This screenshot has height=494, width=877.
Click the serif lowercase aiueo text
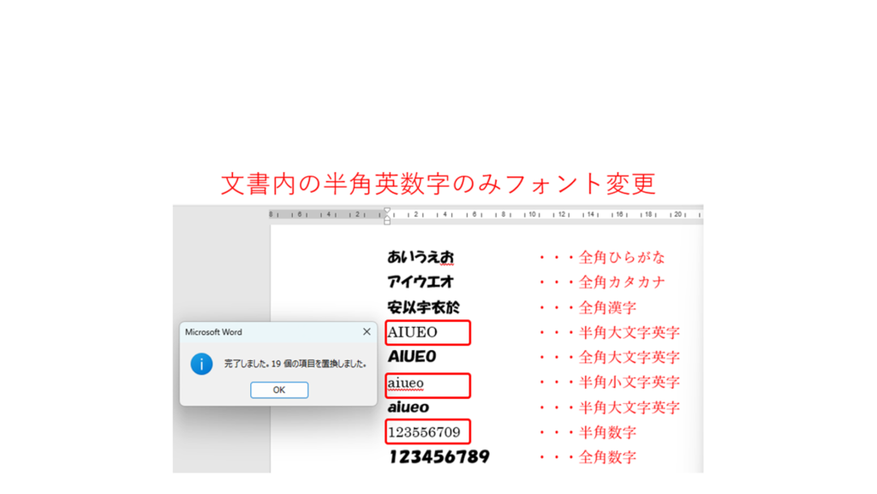pyautogui.click(x=405, y=384)
